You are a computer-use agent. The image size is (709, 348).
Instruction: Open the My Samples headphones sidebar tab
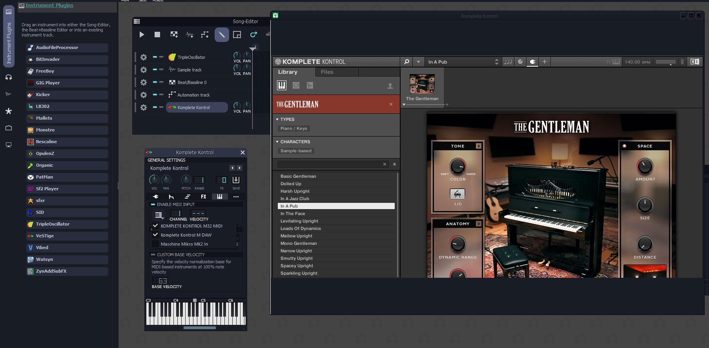(x=9, y=77)
